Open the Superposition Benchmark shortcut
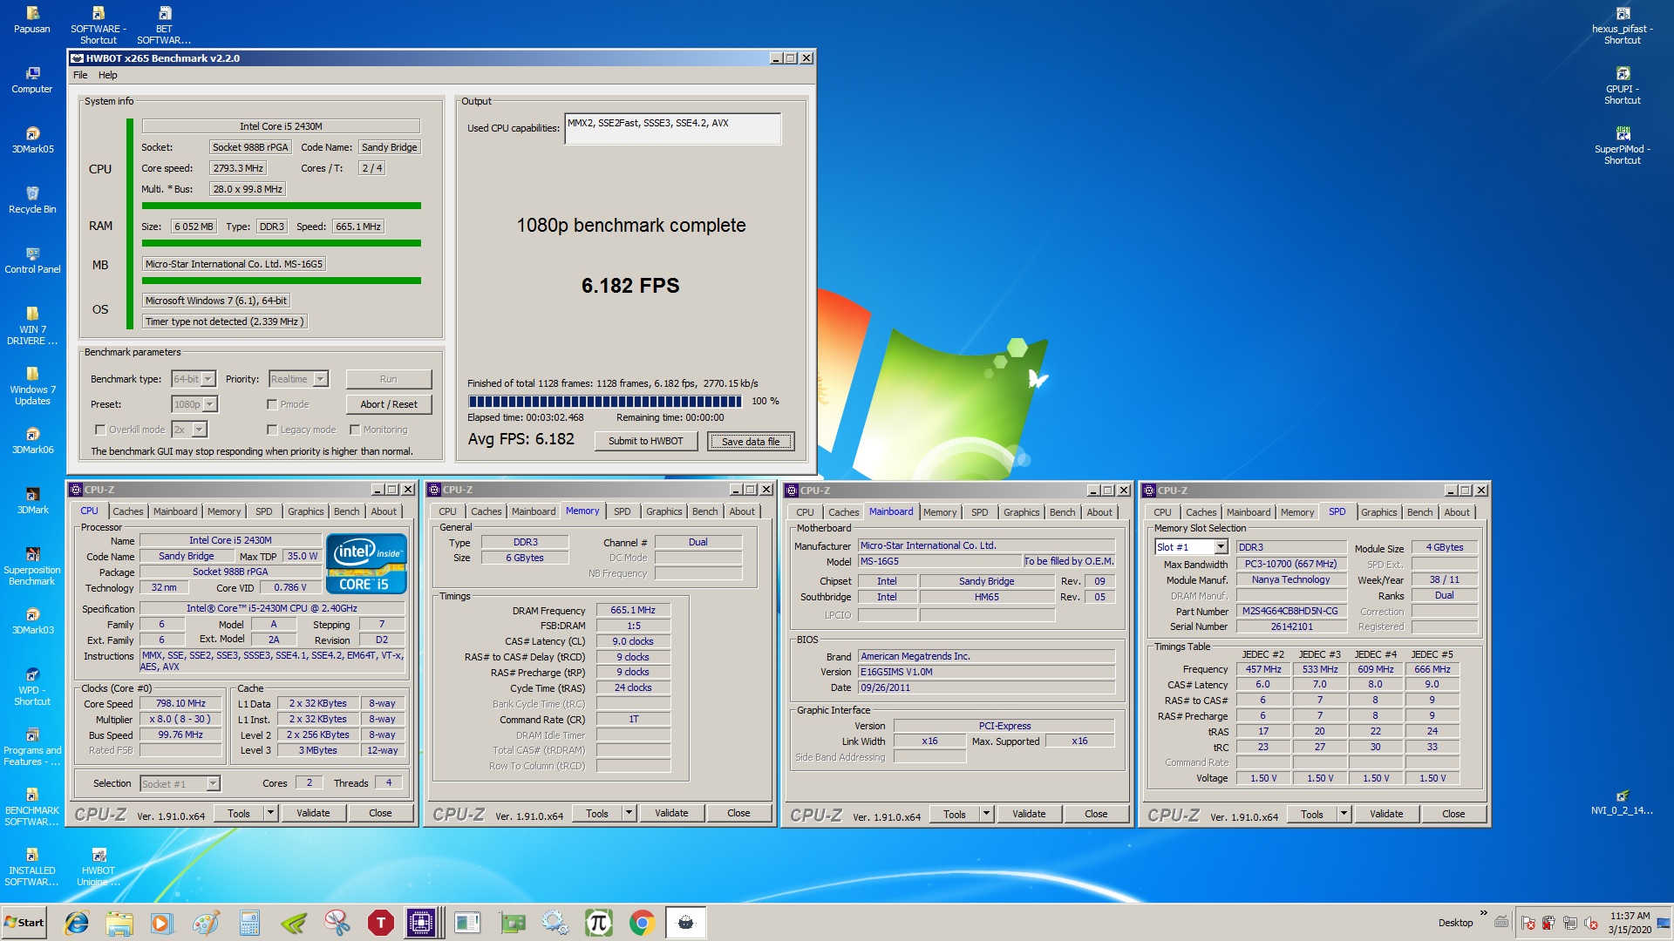The width and height of the screenshot is (1674, 941). (x=32, y=565)
